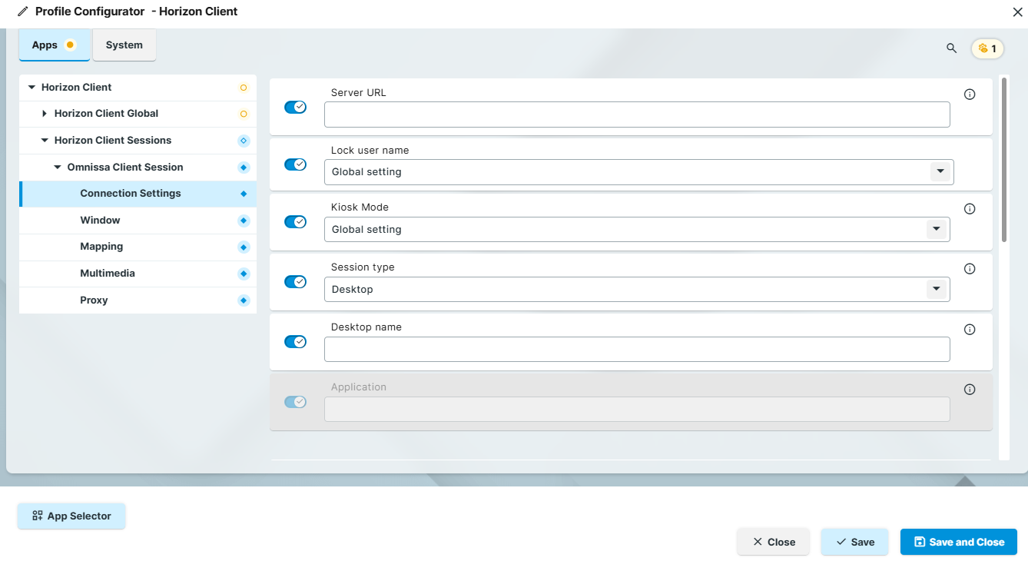The height and width of the screenshot is (561, 1028).
Task: Expand the Horizon Client Global tree node
Action: point(44,113)
